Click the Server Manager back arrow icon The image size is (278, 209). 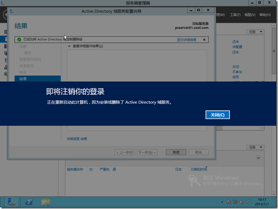click(5, 15)
